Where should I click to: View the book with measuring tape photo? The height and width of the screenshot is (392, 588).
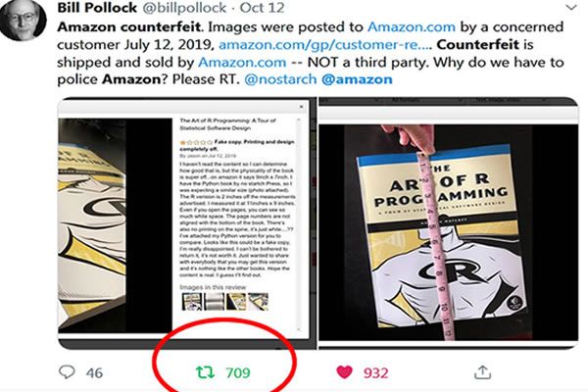449,222
